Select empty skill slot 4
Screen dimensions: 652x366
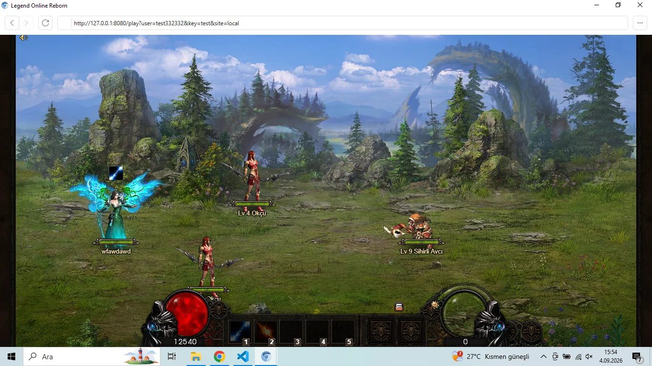[x=317, y=332]
